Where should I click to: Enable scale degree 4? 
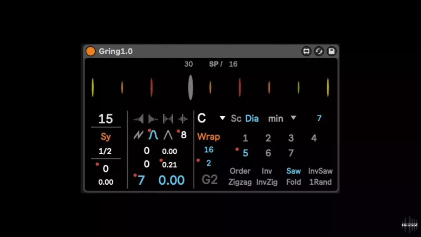click(x=314, y=138)
